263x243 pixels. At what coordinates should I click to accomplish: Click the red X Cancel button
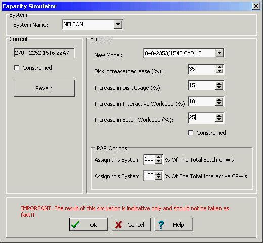pyautogui.click(x=131, y=224)
